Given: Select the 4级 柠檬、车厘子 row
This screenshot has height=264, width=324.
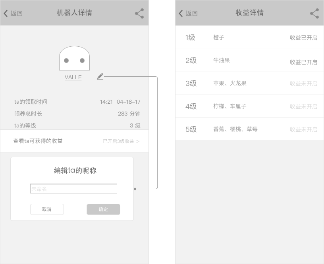Looking at the screenshot, I should [249, 106].
